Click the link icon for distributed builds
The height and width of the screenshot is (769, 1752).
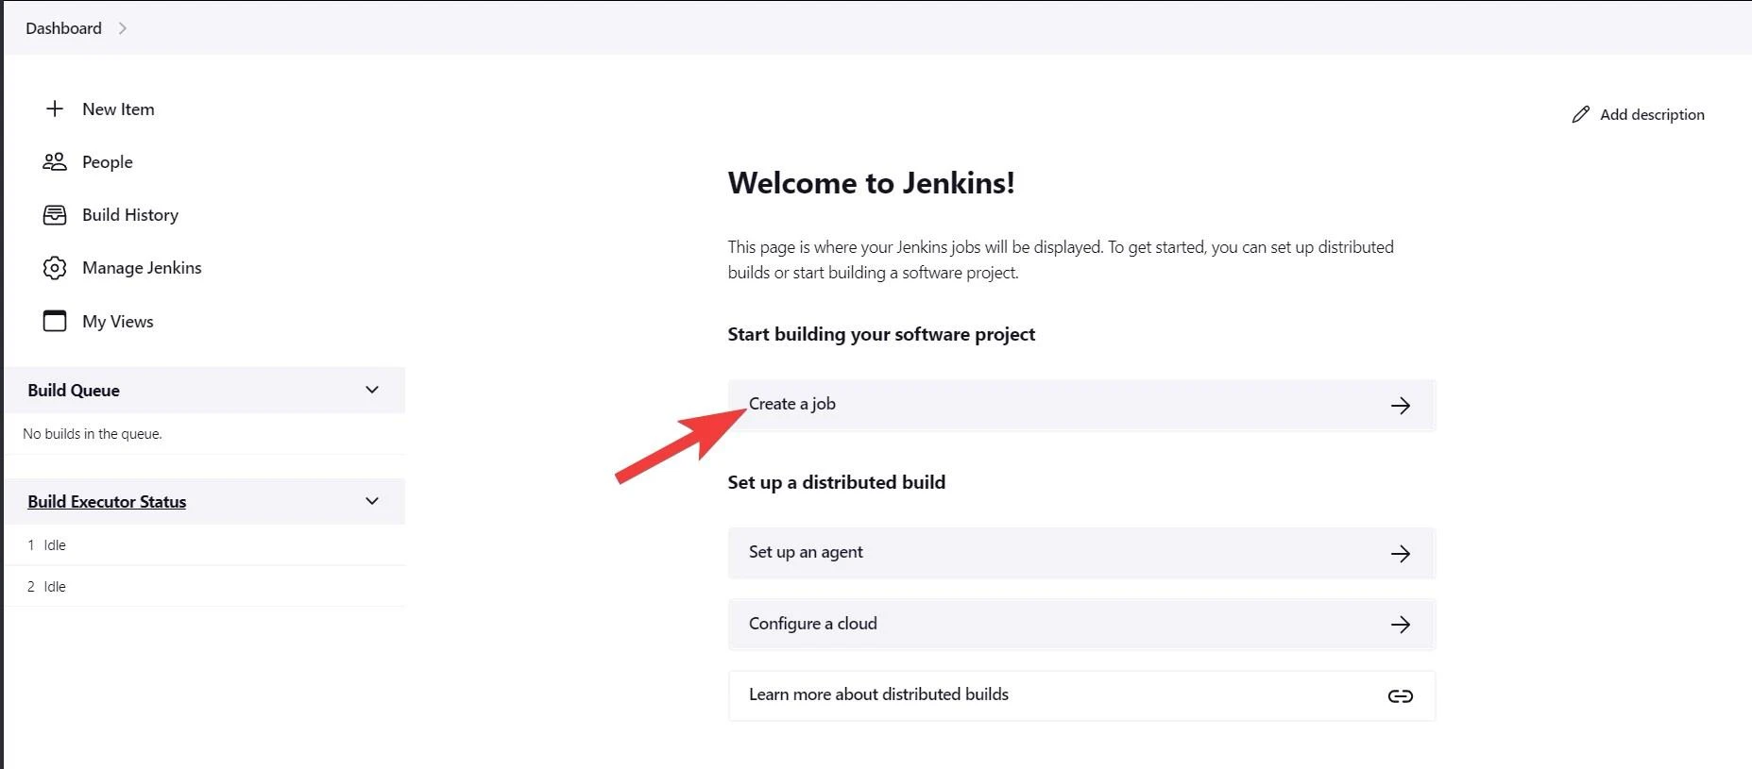pyautogui.click(x=1401, y=695)
